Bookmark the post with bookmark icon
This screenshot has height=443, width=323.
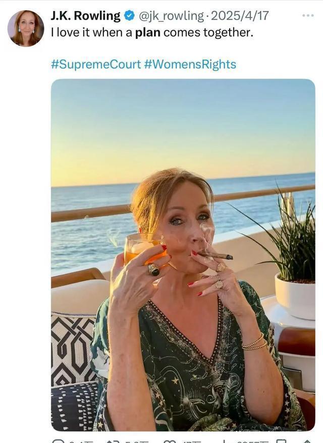tap(281, 441)
